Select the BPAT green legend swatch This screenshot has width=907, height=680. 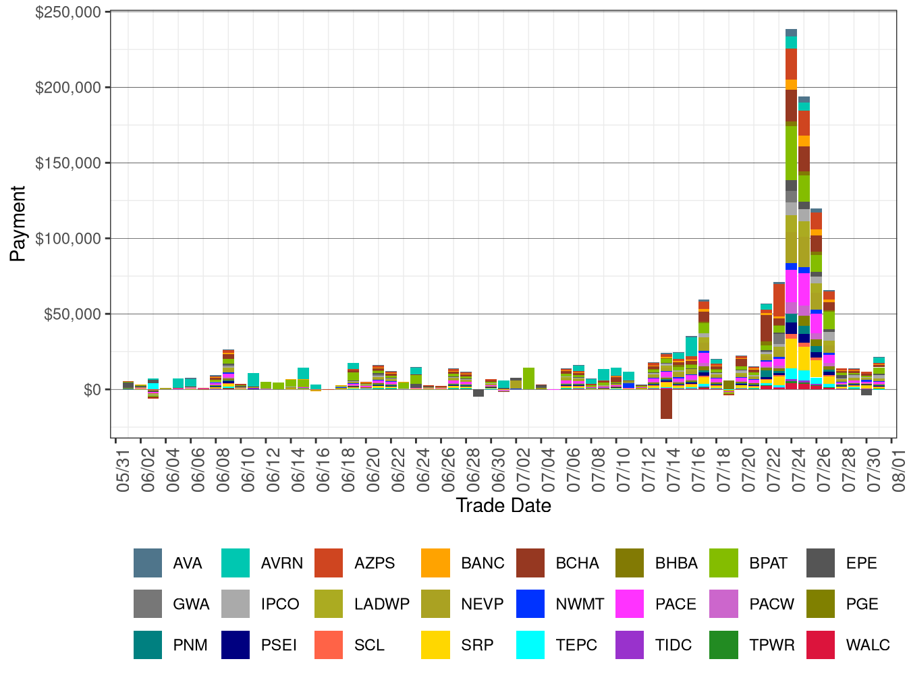(723, 563)
